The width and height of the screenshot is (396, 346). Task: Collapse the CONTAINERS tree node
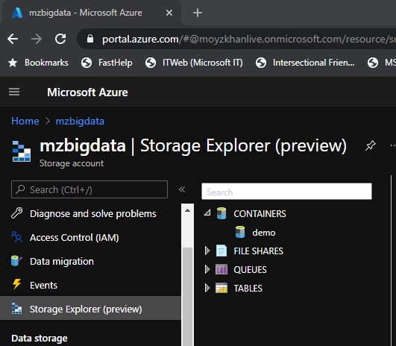pos(207,213)
